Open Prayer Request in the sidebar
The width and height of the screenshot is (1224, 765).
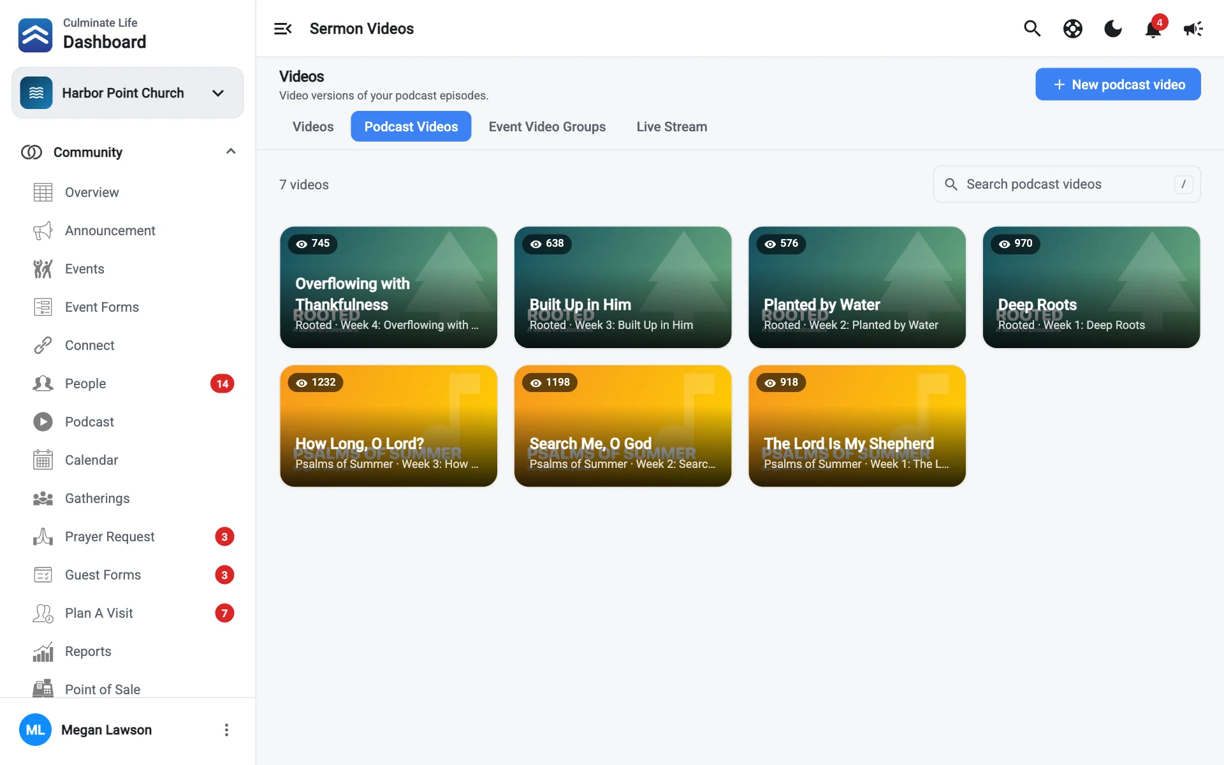[x=127, y=537]
